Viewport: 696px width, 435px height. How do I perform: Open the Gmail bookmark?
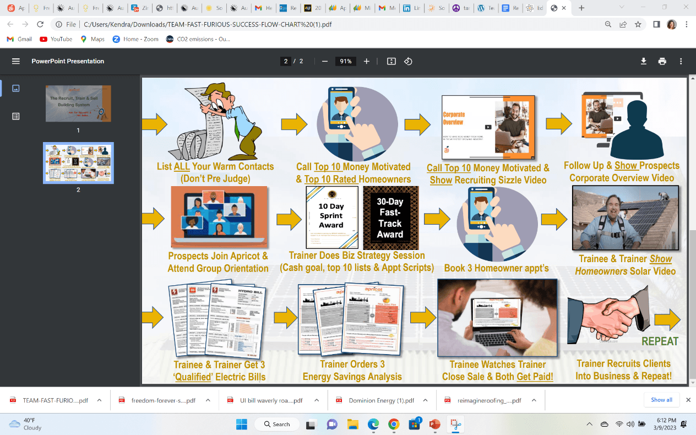(19, 39)
